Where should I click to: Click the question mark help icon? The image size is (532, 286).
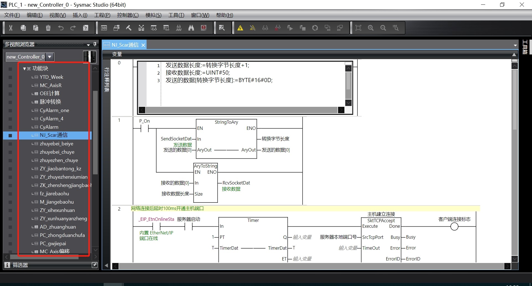point(86,28)
